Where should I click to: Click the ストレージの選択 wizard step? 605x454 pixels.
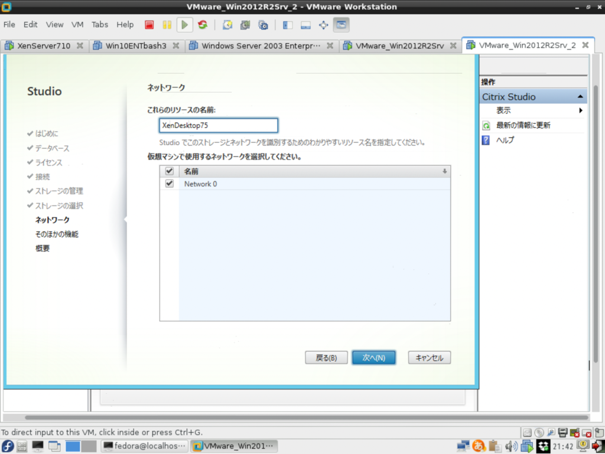click(x=59, y=206)
